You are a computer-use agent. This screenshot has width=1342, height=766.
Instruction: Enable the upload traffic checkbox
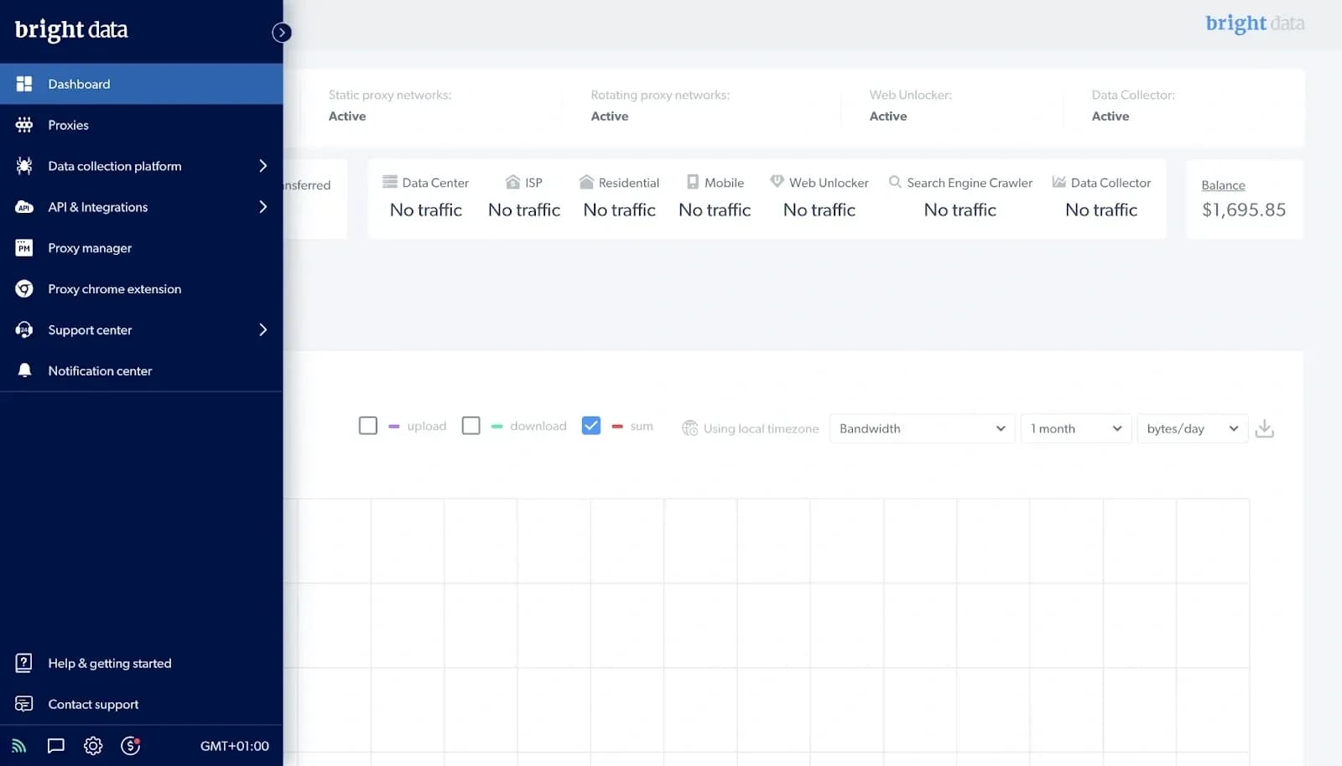pyautogui.click(x=367, y=426)
